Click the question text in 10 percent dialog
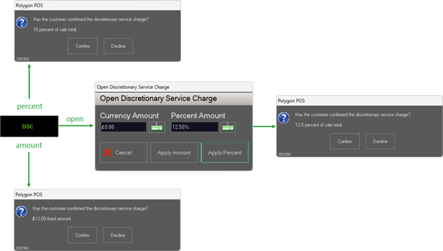The height and width of the screenshot is (251, 443). pos(91,19)
